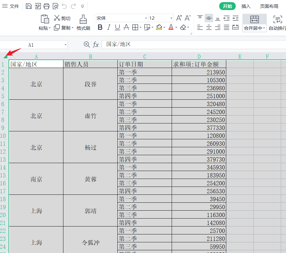286x253 pixels.
Task: Expand the Name Box dropdown arrow
Action: tap(66, 45)
